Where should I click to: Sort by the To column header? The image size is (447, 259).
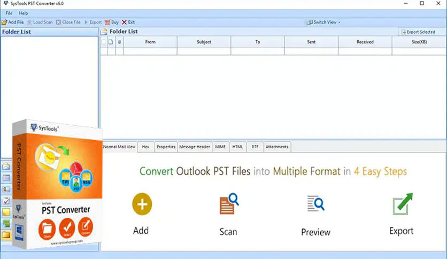[x=258, y=42]
